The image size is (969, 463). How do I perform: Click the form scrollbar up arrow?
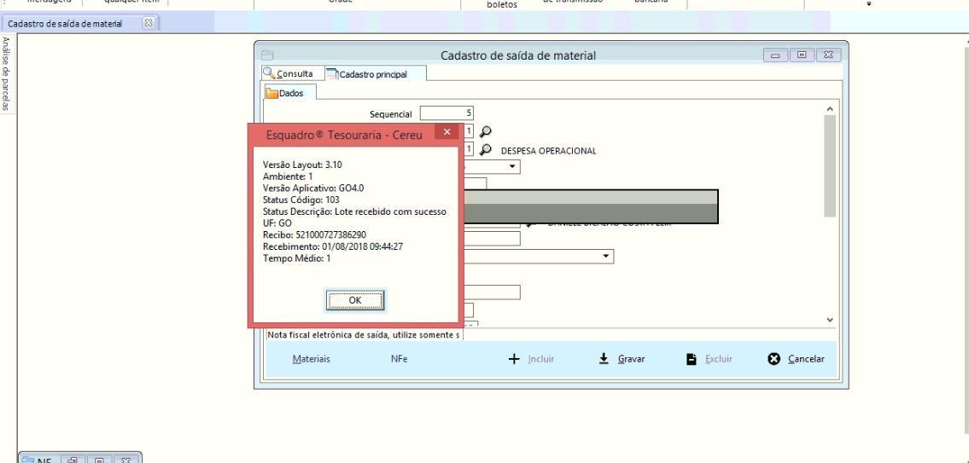[x=829, y=109]
